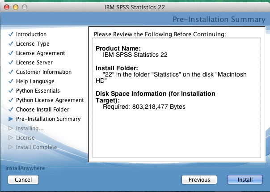
Task: Select the Choose Install Folder step label
Action: tap(42, 110)
